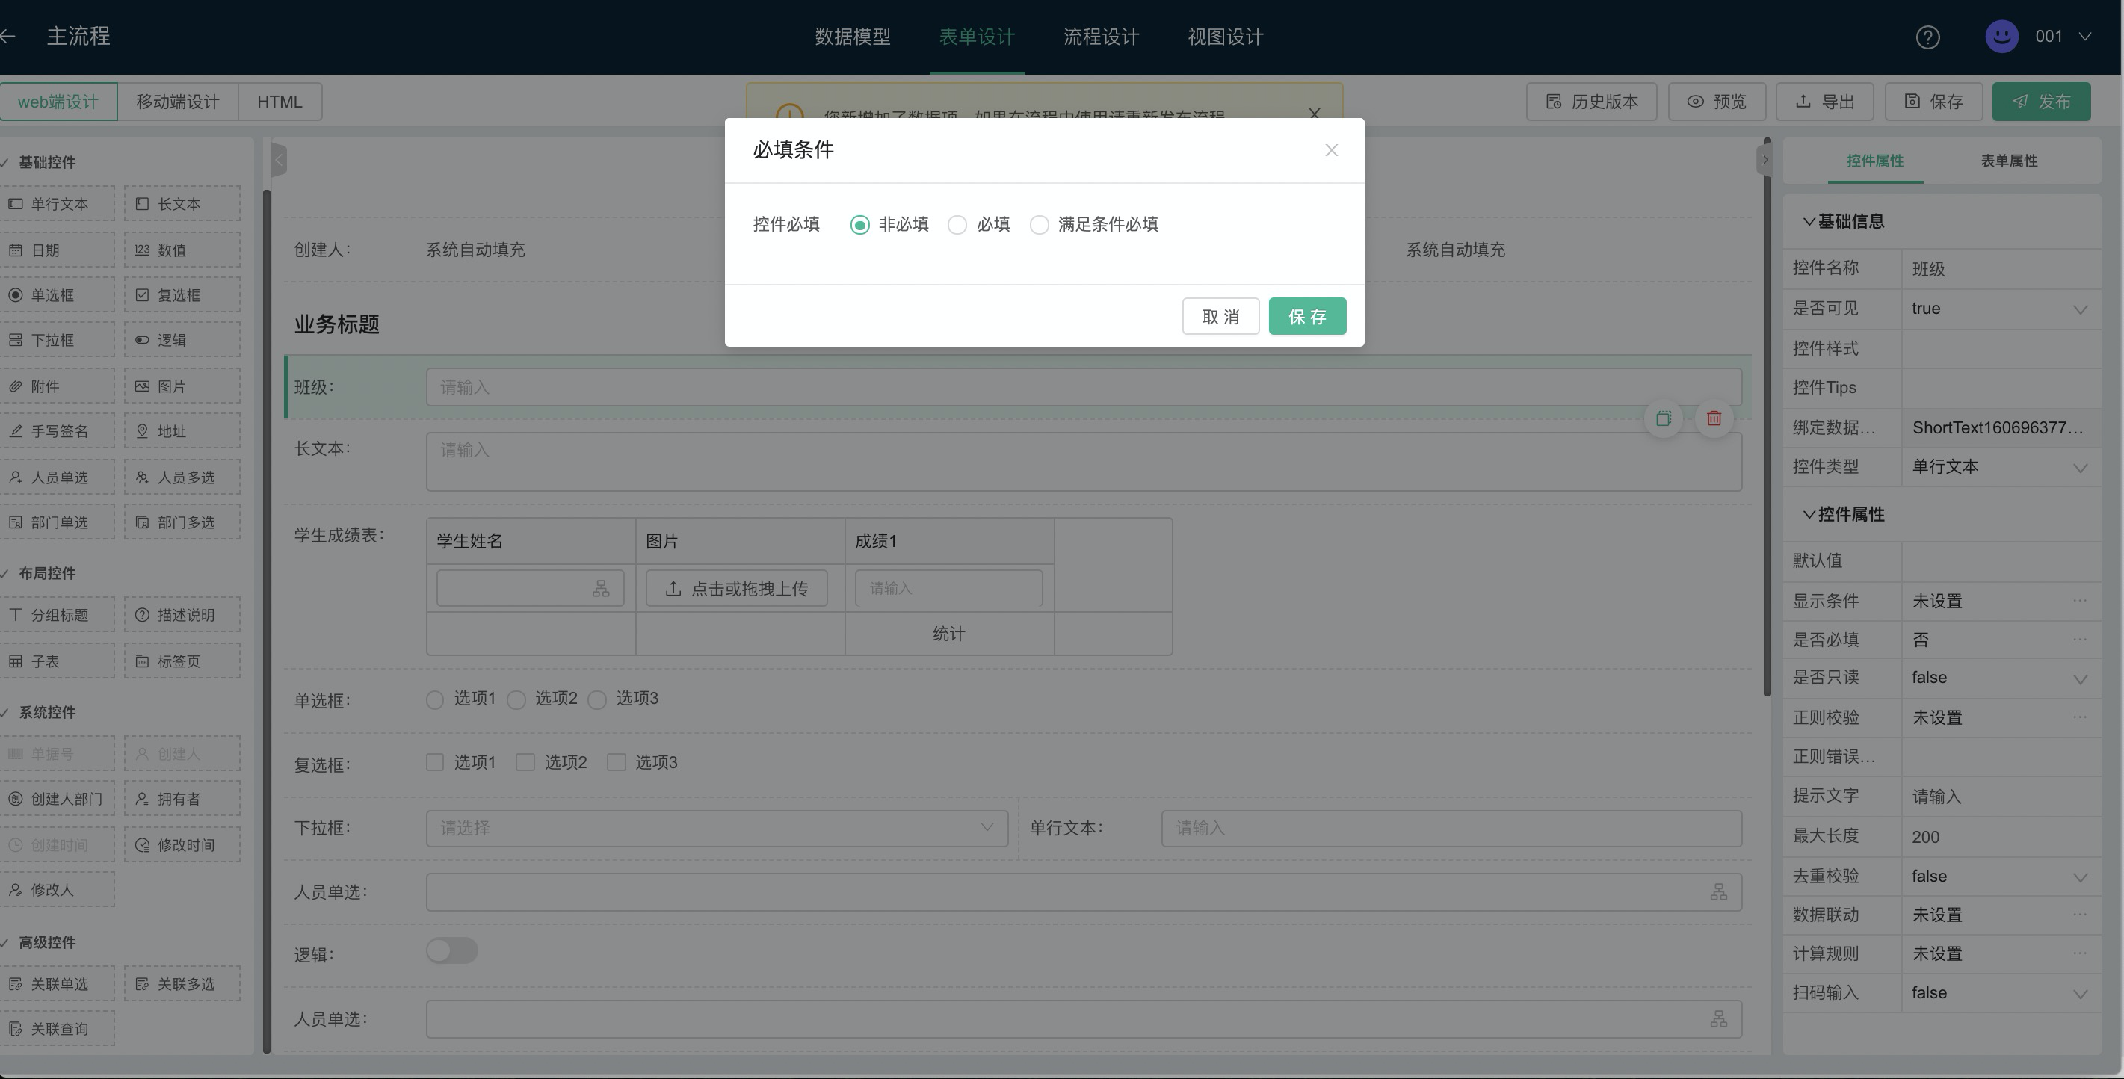Click 保存 in the 必填条件 dialog
The width and height of the screenshot is (2124, 1079).
click(x=1307, y=317)
